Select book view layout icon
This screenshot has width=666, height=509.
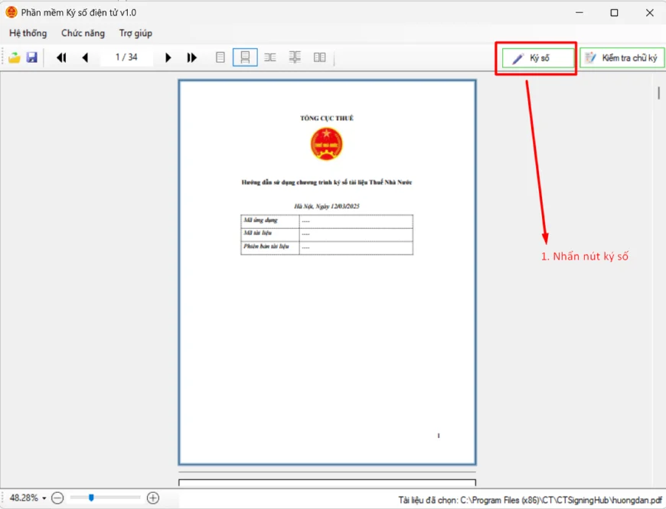[319, 57]
